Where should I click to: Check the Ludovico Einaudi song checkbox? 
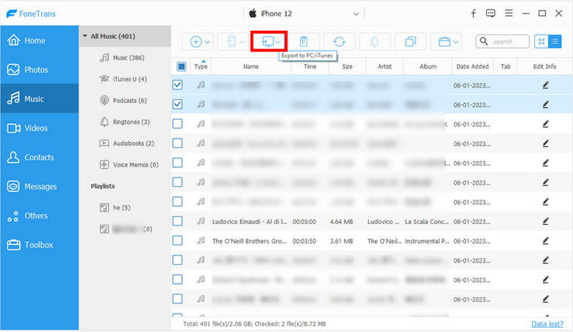point(178,221)
